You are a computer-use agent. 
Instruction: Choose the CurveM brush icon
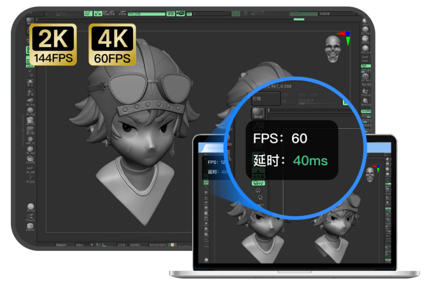pos(30,160)
